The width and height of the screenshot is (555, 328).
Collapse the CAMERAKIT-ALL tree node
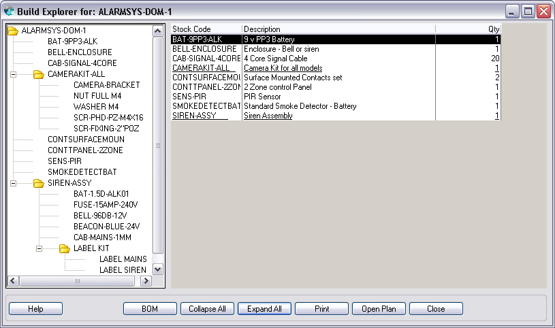(13, 74)
